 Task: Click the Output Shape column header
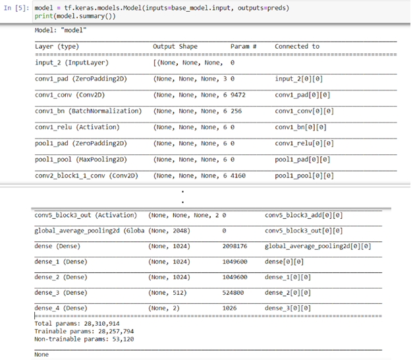click(175, 47)
